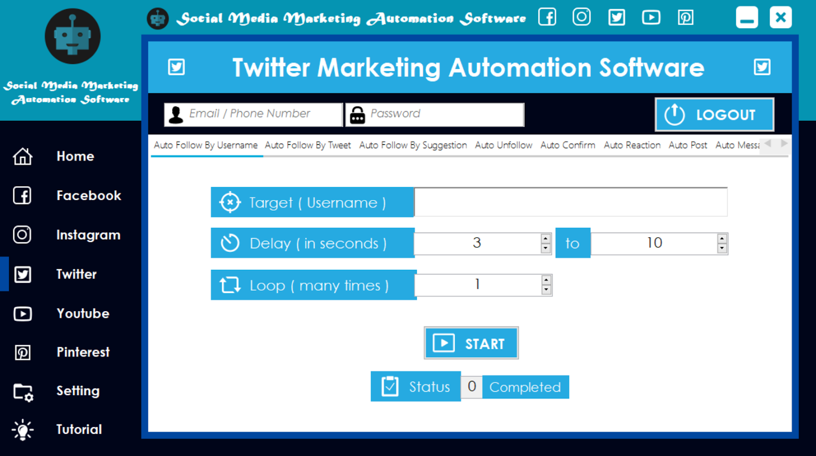Open the Auto Confirm tab

568,145
